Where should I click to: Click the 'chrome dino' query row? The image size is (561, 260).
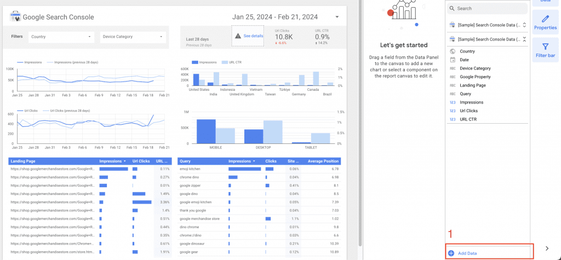coord(259,177)
